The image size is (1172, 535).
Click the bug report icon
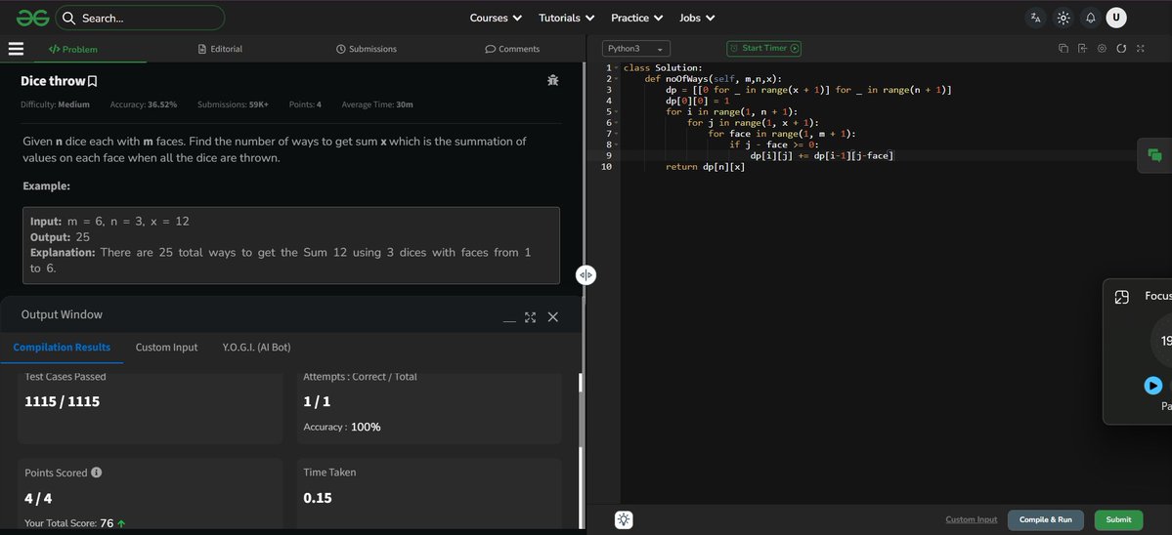click(553, 80)
